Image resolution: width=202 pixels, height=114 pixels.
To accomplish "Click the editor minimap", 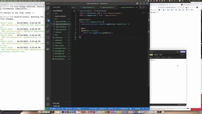I will [144, 13].
